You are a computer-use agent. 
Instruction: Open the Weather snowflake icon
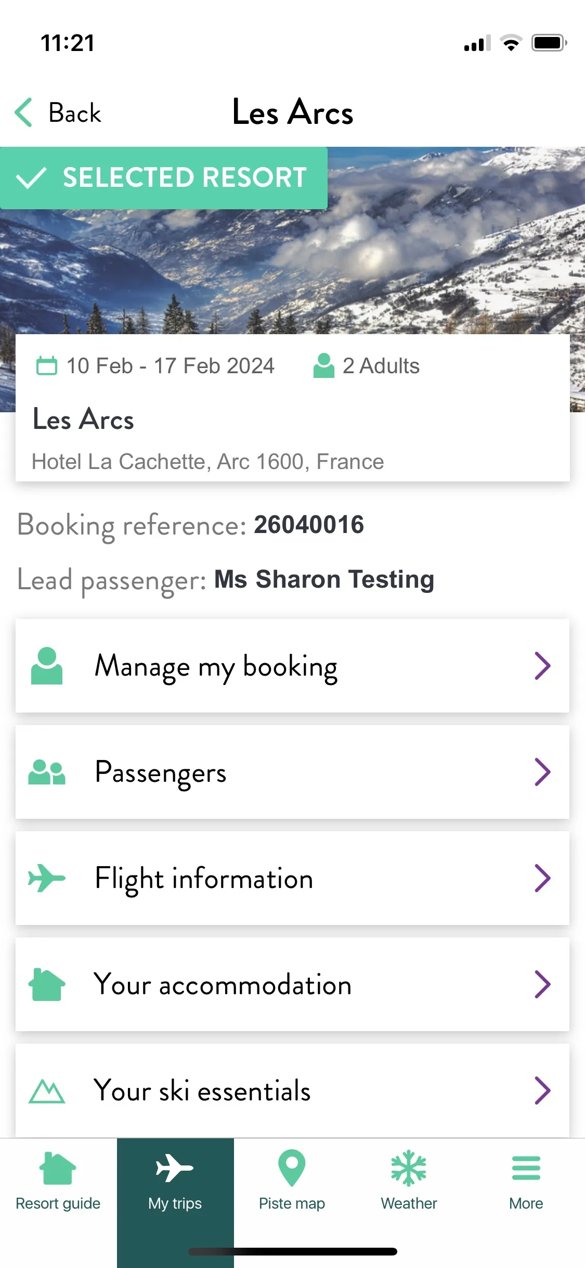[x=409, y=1168]
